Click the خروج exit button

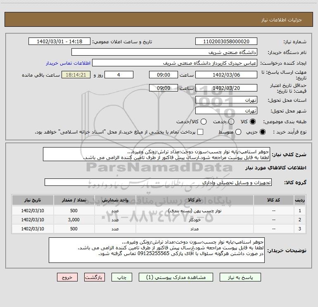point(67,277)
